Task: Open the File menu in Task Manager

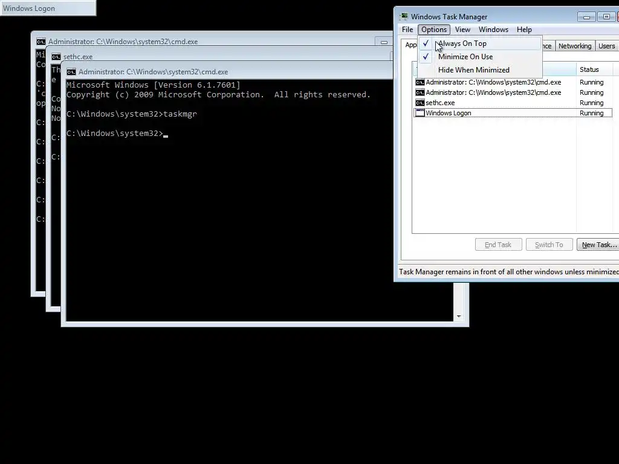Action: point(407,30)
